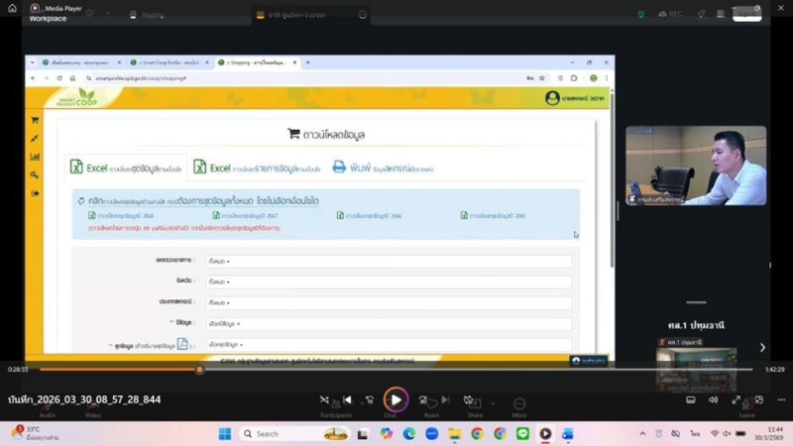This screenshot has width=793, height=446.
Task: Click the 2567 dataset download link
Action: (x=245, y=215)
